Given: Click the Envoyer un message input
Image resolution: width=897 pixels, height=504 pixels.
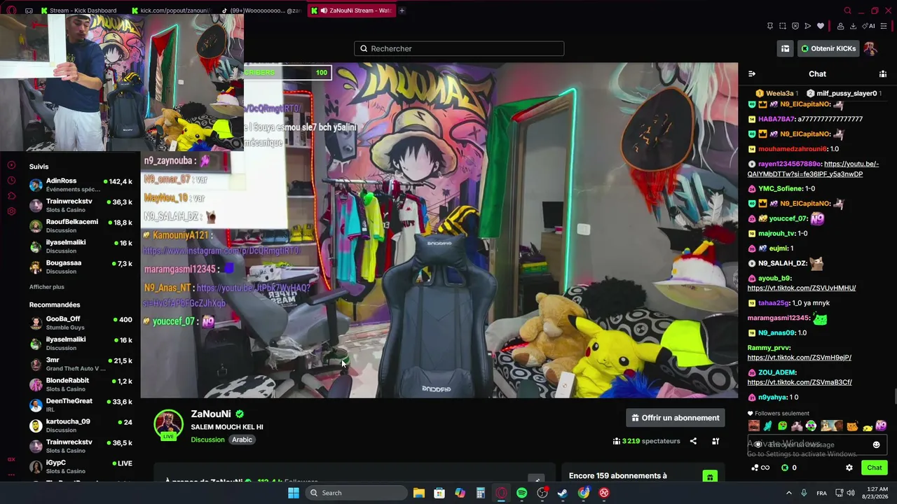Looking at the screenshot, I should pos(817,444).
